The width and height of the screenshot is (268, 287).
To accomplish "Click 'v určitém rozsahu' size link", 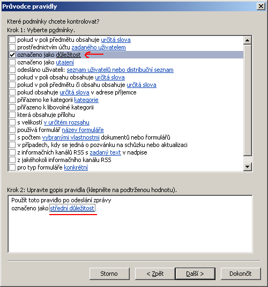I will 66,122.
